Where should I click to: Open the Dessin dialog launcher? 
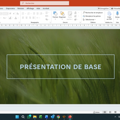pos(80,22)
